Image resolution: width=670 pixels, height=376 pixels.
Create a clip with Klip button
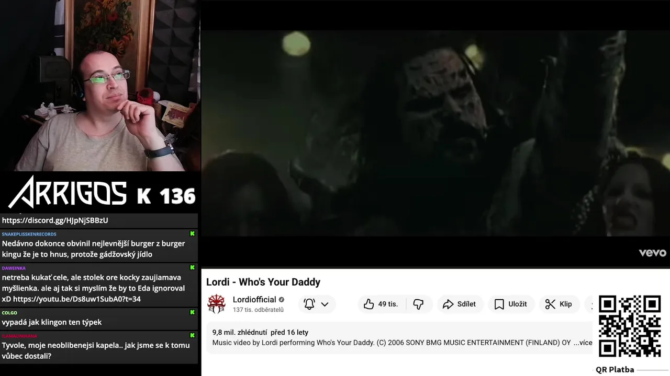coord(559,304)
